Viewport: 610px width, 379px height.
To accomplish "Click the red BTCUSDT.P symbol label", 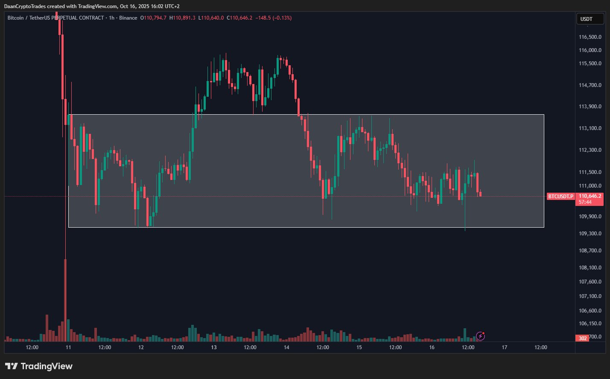I will click(x=560, y=197).
